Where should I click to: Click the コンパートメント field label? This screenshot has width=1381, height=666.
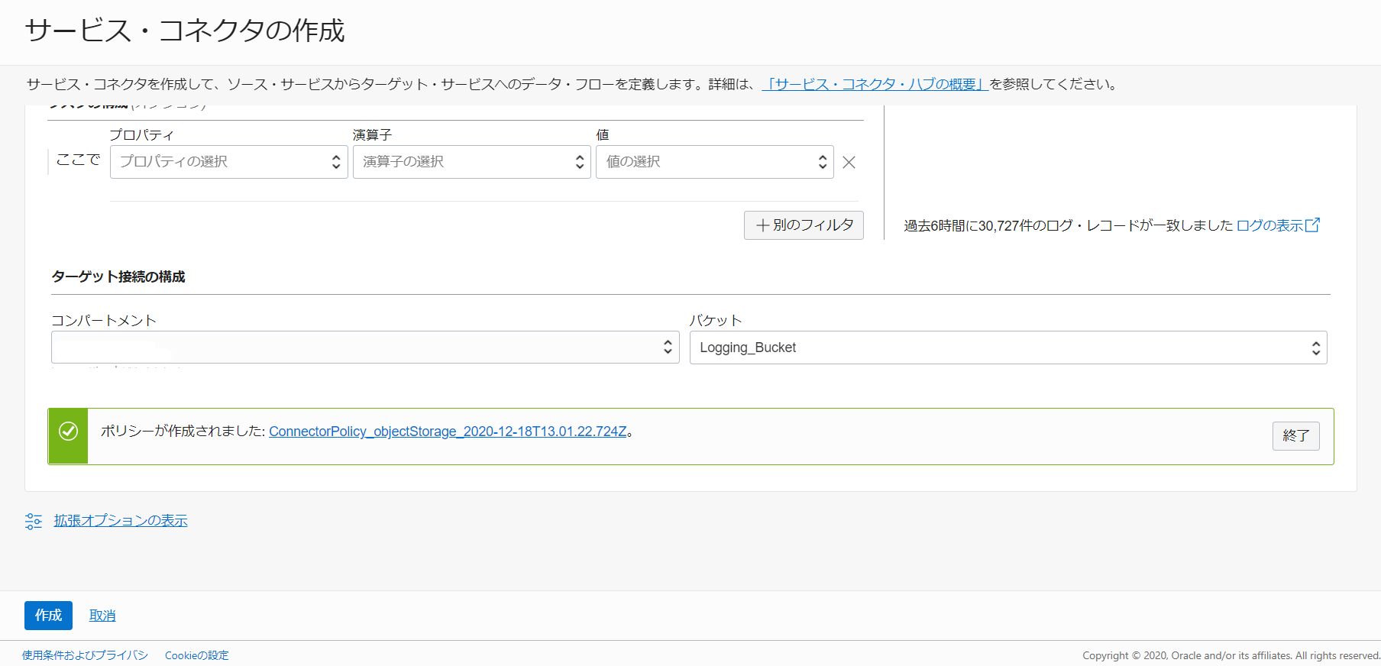click(104, 320)
